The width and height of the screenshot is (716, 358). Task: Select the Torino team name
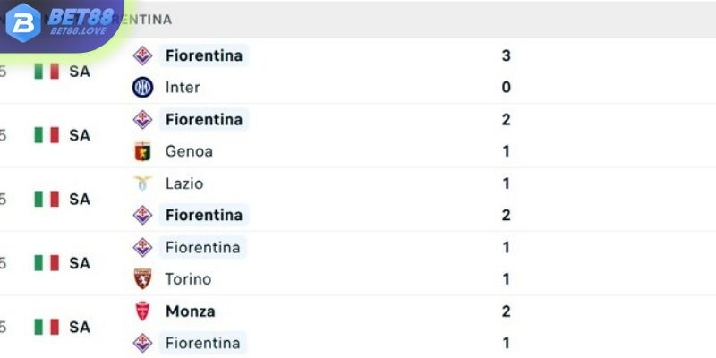(188, 279)
